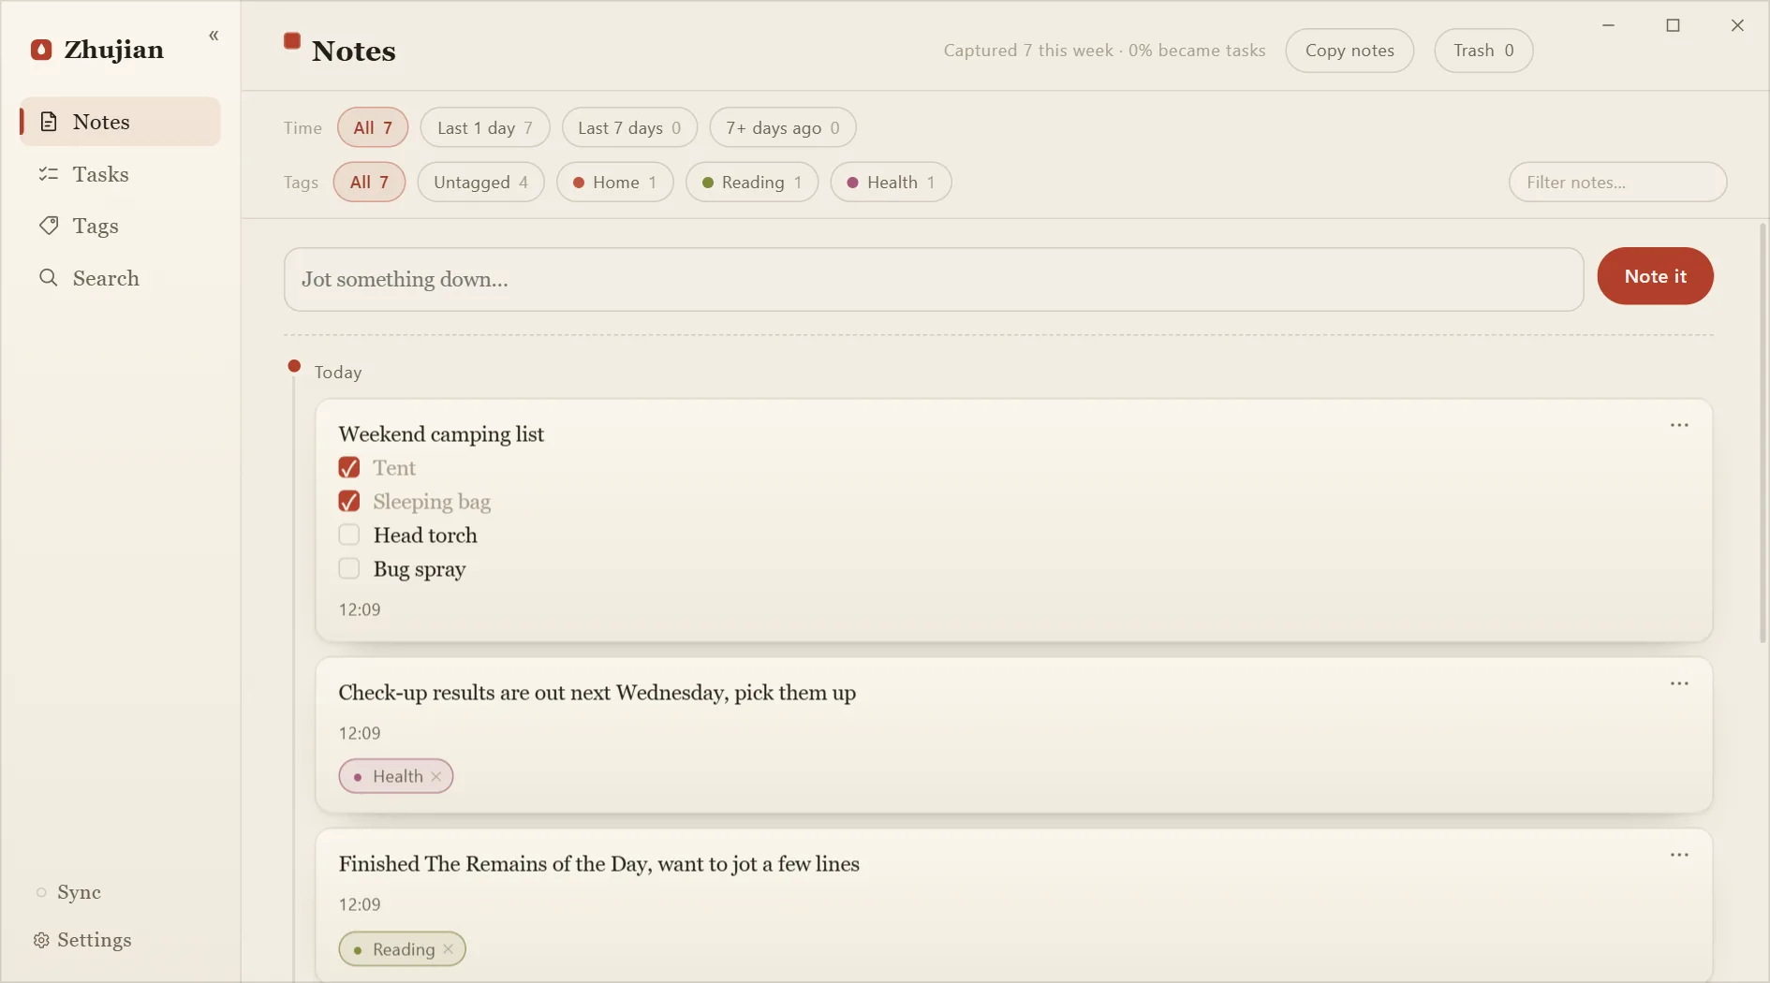
Task: Open the more options menu for the Check-up results note
Action: click(x=1679, y=683)
